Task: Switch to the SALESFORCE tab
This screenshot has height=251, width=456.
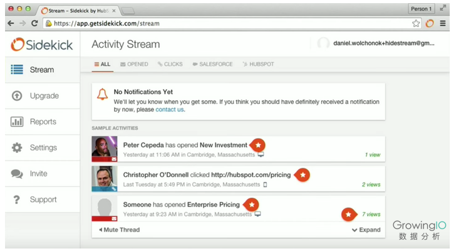Action: point(212,64)
